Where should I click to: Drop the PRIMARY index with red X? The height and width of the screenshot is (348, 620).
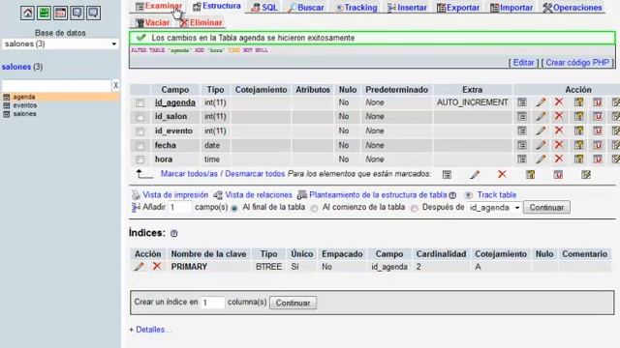(157, 266)
